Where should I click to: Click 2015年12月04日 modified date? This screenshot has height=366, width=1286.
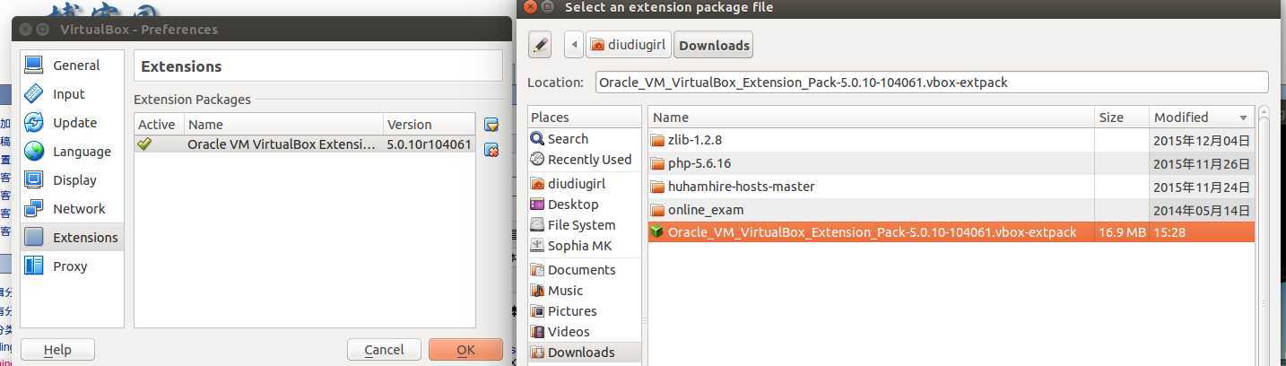pyautogui.click(x=1202, y=140)
